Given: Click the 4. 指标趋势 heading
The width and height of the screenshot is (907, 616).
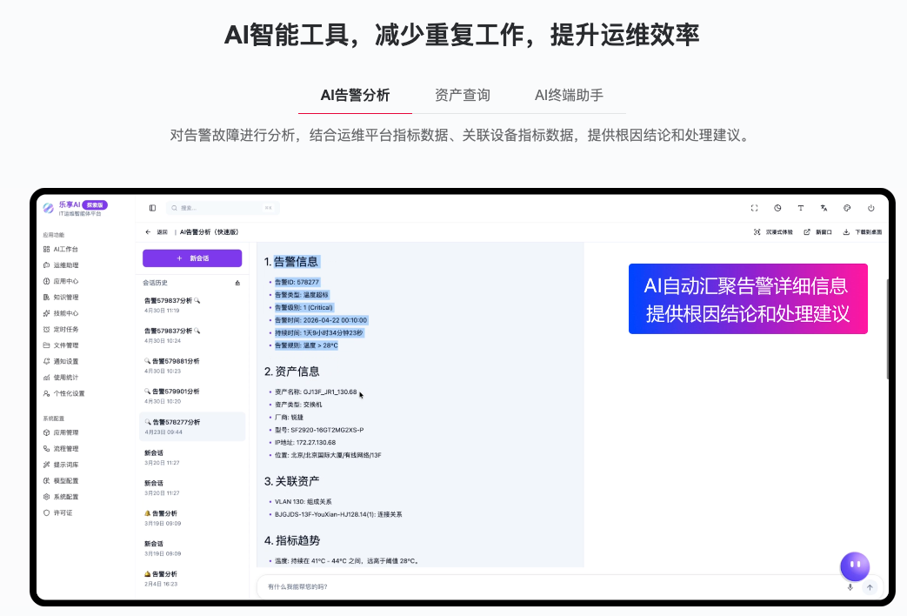Looking at the screenshot, I should [x=291, y=540].
